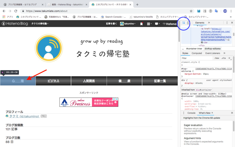Click the Hatena Blog logo

[x=15, y=24]
